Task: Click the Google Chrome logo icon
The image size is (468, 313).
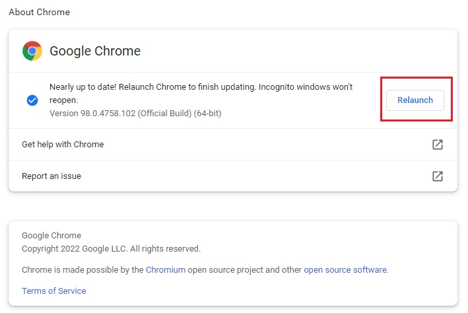Action: pos(32,51)
